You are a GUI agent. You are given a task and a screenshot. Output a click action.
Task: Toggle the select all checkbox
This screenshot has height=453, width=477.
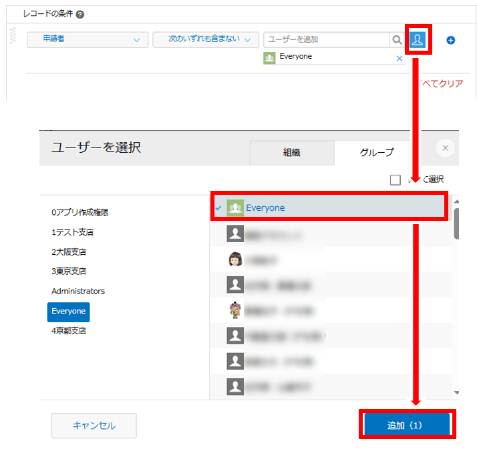pyautogui.click(x=395, y=179)
